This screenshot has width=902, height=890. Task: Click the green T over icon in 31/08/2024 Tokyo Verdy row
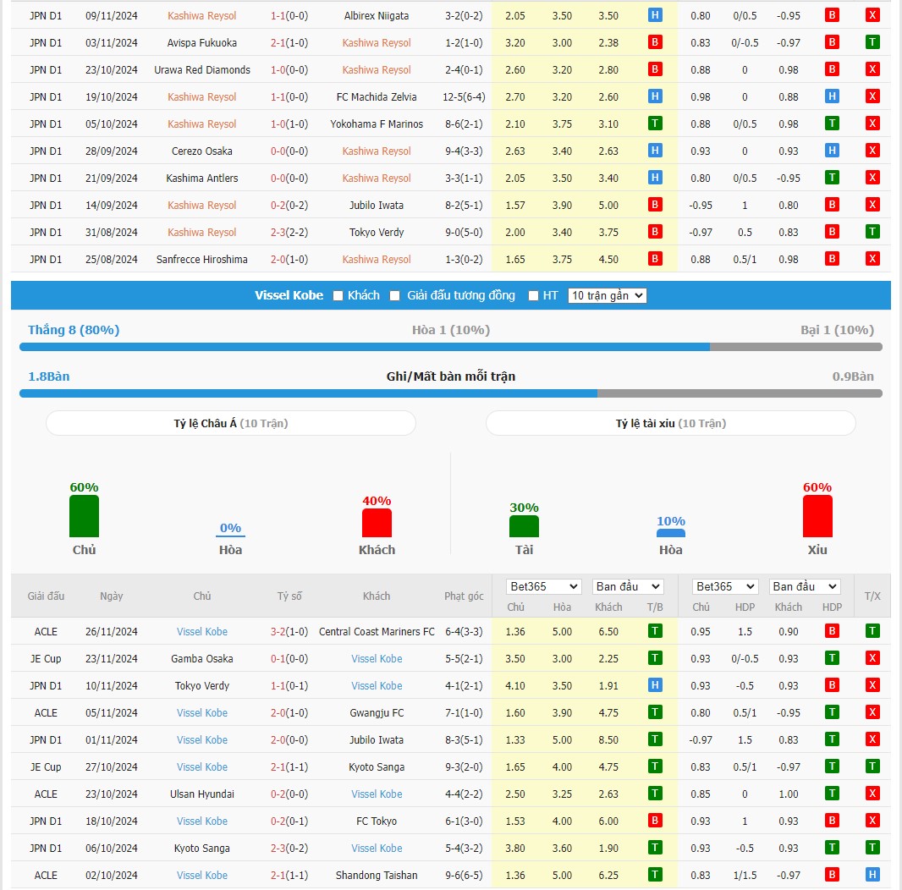click(x=872, y=231)
